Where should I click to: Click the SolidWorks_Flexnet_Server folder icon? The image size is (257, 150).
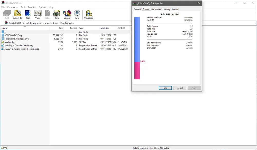click(3, 39)
